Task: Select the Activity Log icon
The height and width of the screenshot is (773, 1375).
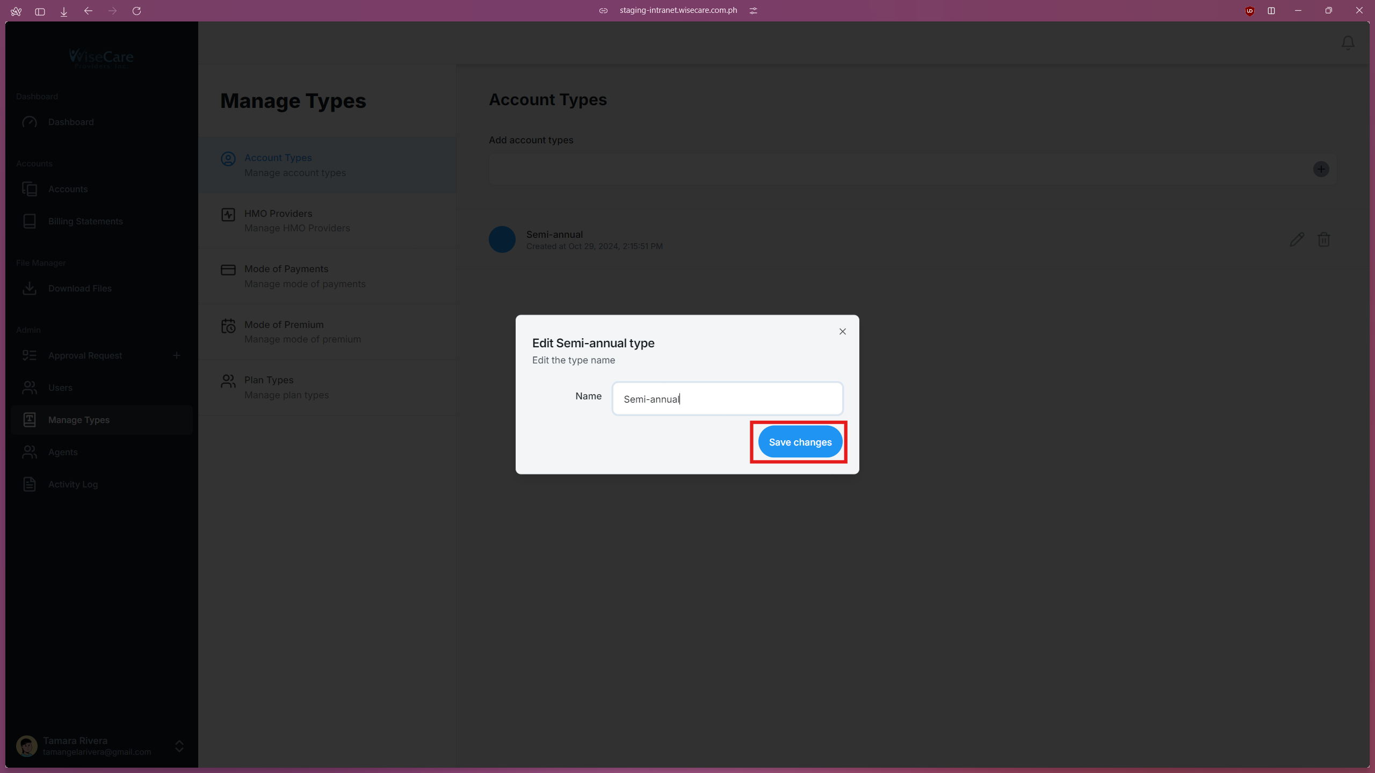Action: tap(30, 484)
